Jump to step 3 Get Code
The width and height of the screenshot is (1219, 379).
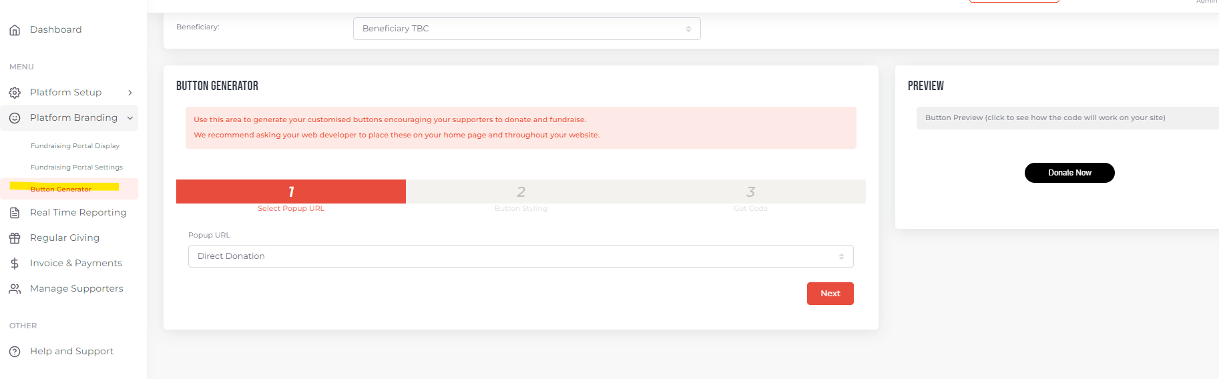point(750,192)
